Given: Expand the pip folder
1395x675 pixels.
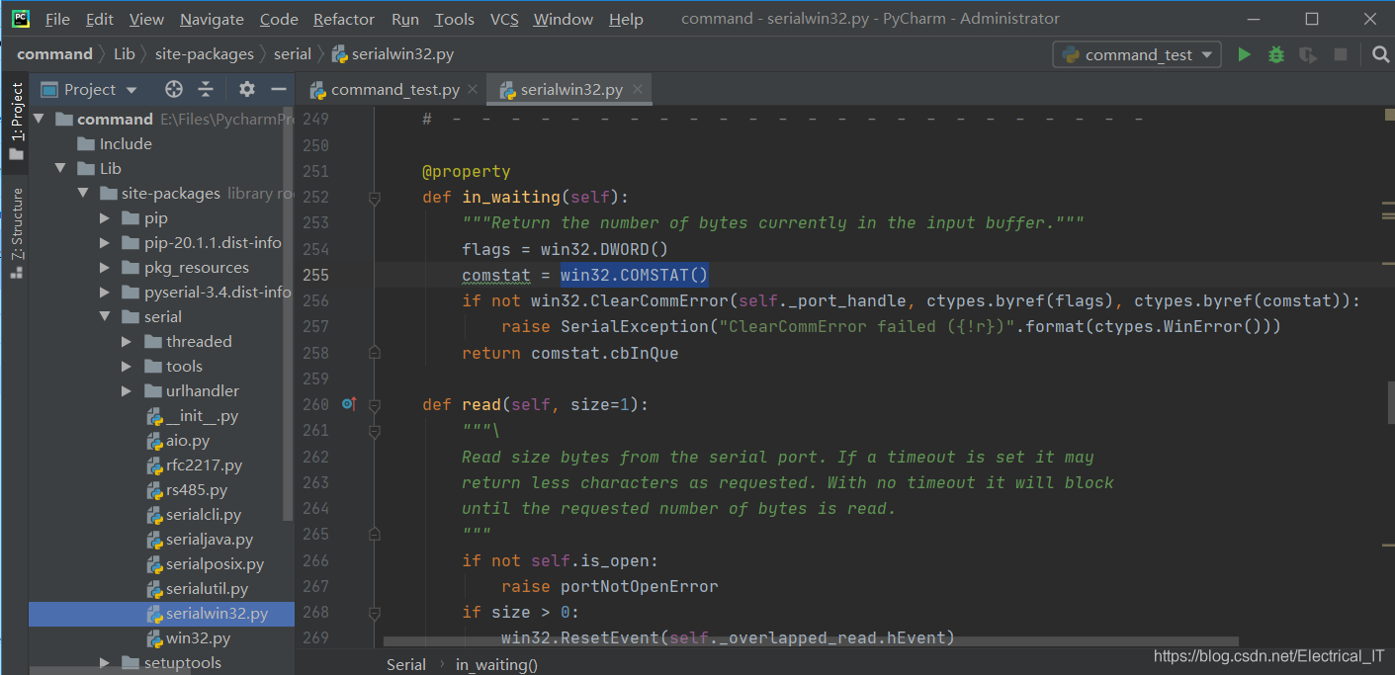Looking at the screenshot, I should pos(105,218).
